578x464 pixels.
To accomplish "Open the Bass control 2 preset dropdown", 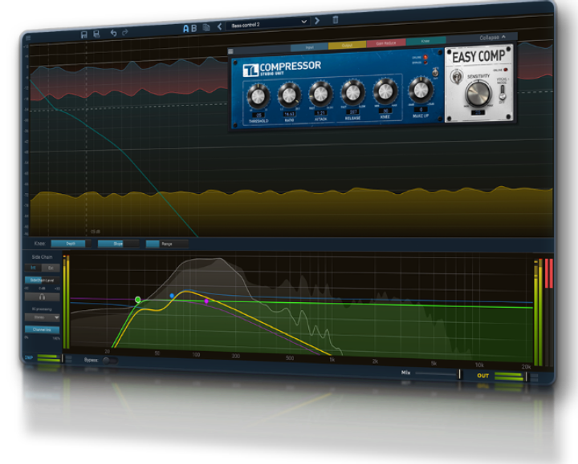I will (268, 23).
